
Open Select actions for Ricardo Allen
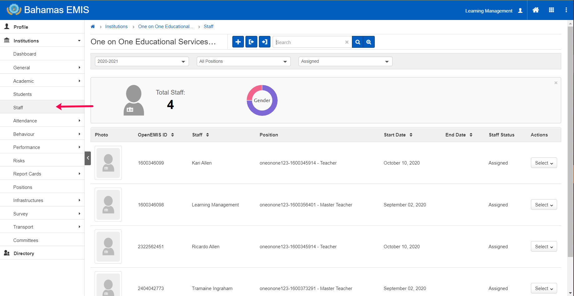coord(544,247)
